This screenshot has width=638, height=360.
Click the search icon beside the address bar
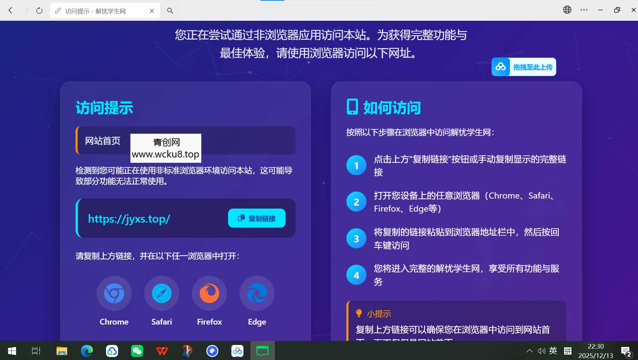pyautogui.click(x=170, y=10)
